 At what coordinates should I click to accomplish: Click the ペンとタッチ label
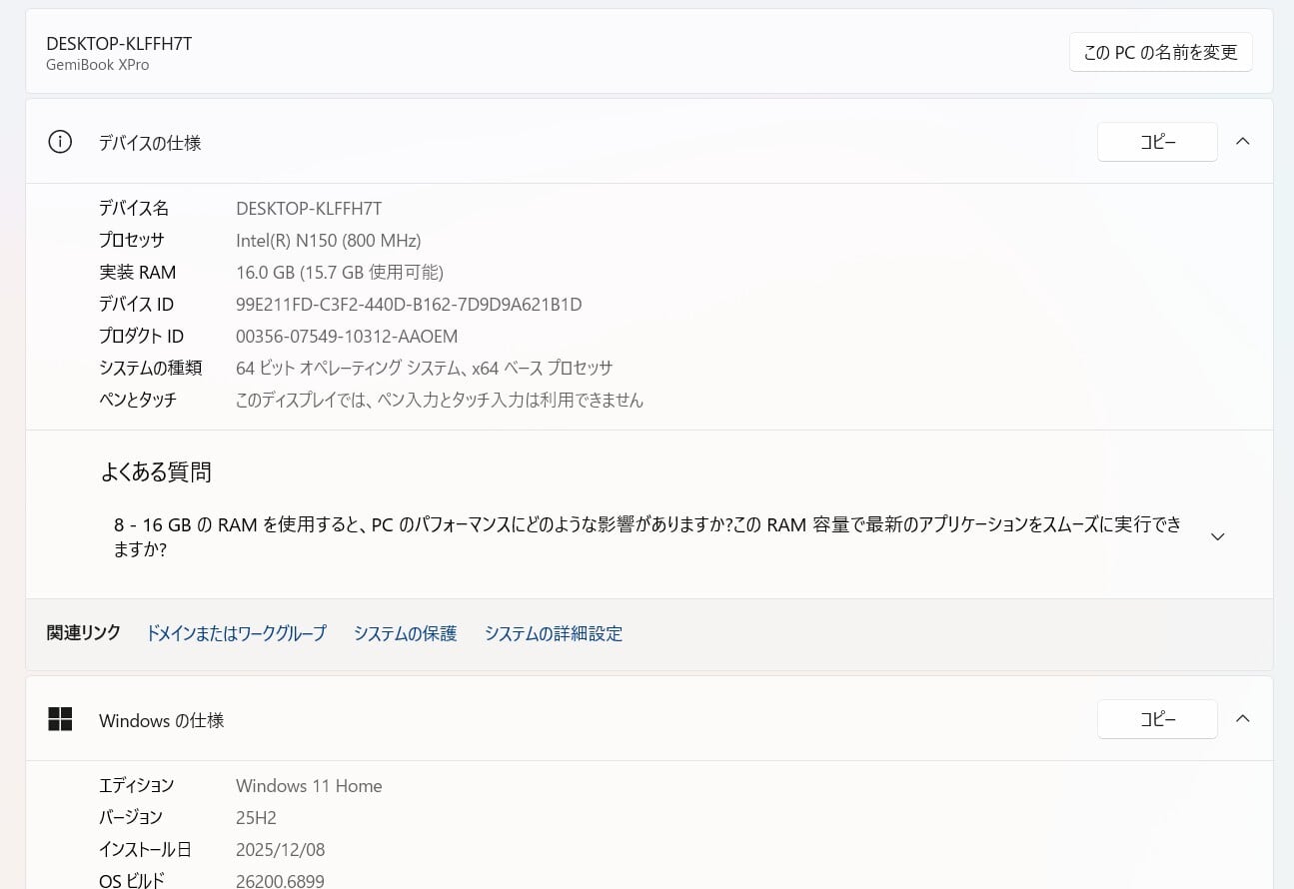[x=138, y=401]
